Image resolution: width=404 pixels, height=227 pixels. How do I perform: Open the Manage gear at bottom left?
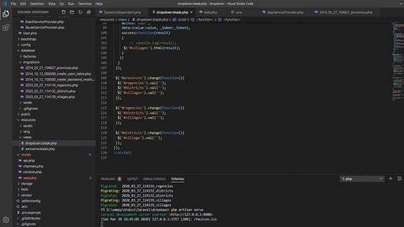point(6,219)
